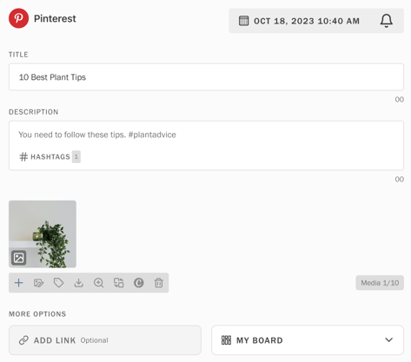The image size is (411, 362).
Task: Click the tag icon in media toolbar
Action: (59, 283)
